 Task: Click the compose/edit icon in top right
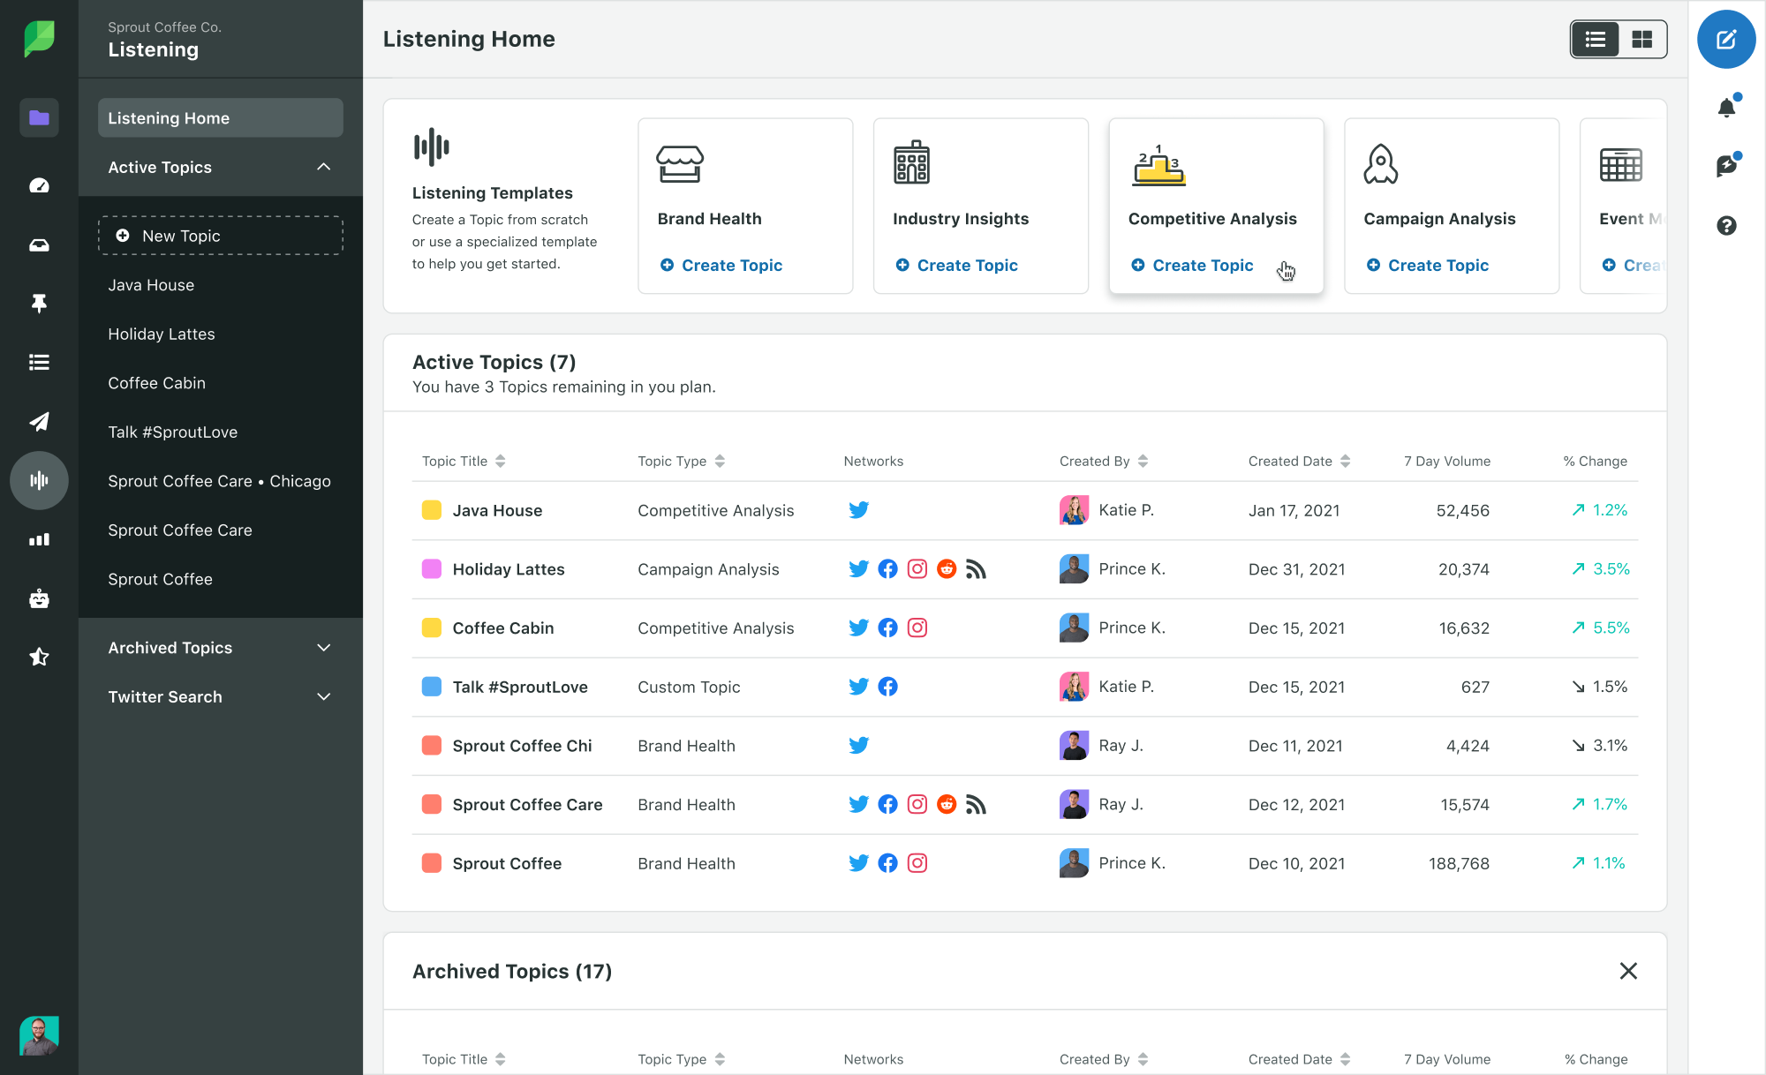pos(1727,39)
